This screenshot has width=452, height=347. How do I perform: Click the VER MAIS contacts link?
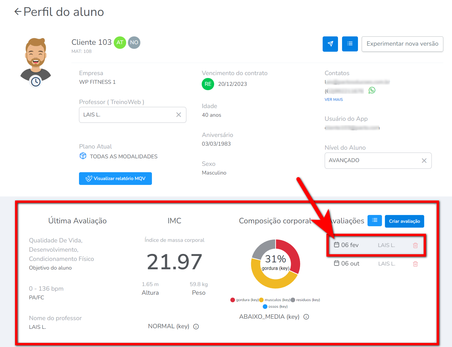pyautogui.click(x=334, y=99)
